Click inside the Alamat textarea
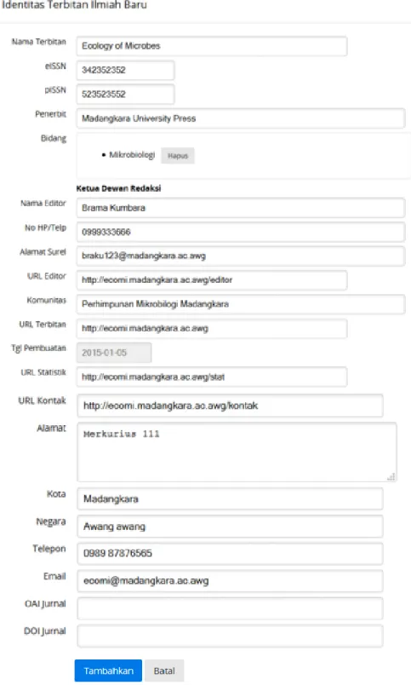Screen dimensions: 411x685 pos(237,452)
